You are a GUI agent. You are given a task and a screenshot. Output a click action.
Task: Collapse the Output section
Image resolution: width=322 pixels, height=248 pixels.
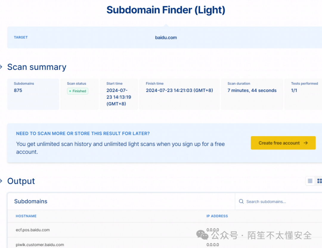coord(21,181)
